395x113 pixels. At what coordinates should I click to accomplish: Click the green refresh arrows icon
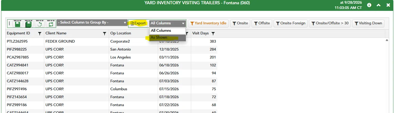[x=51, y=24]
